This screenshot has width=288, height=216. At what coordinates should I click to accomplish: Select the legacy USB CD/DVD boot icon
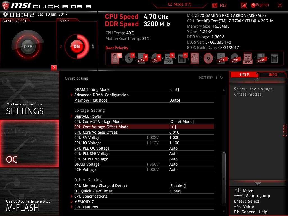[235, 58]
